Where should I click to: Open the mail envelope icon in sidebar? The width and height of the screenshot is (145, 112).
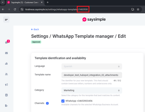(6, 53)
